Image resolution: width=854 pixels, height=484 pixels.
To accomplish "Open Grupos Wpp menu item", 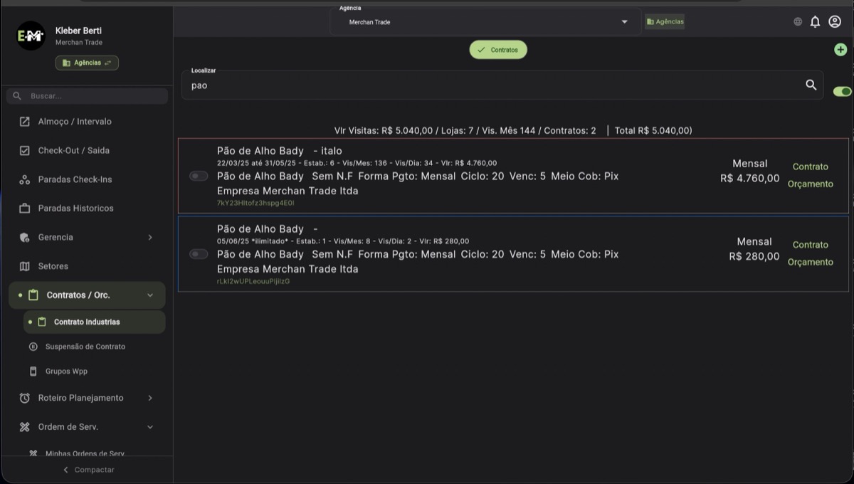I will [x=66, y=372].
